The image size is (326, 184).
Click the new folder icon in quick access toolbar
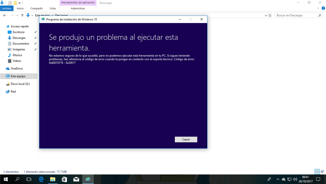click(x=15, y=3)
